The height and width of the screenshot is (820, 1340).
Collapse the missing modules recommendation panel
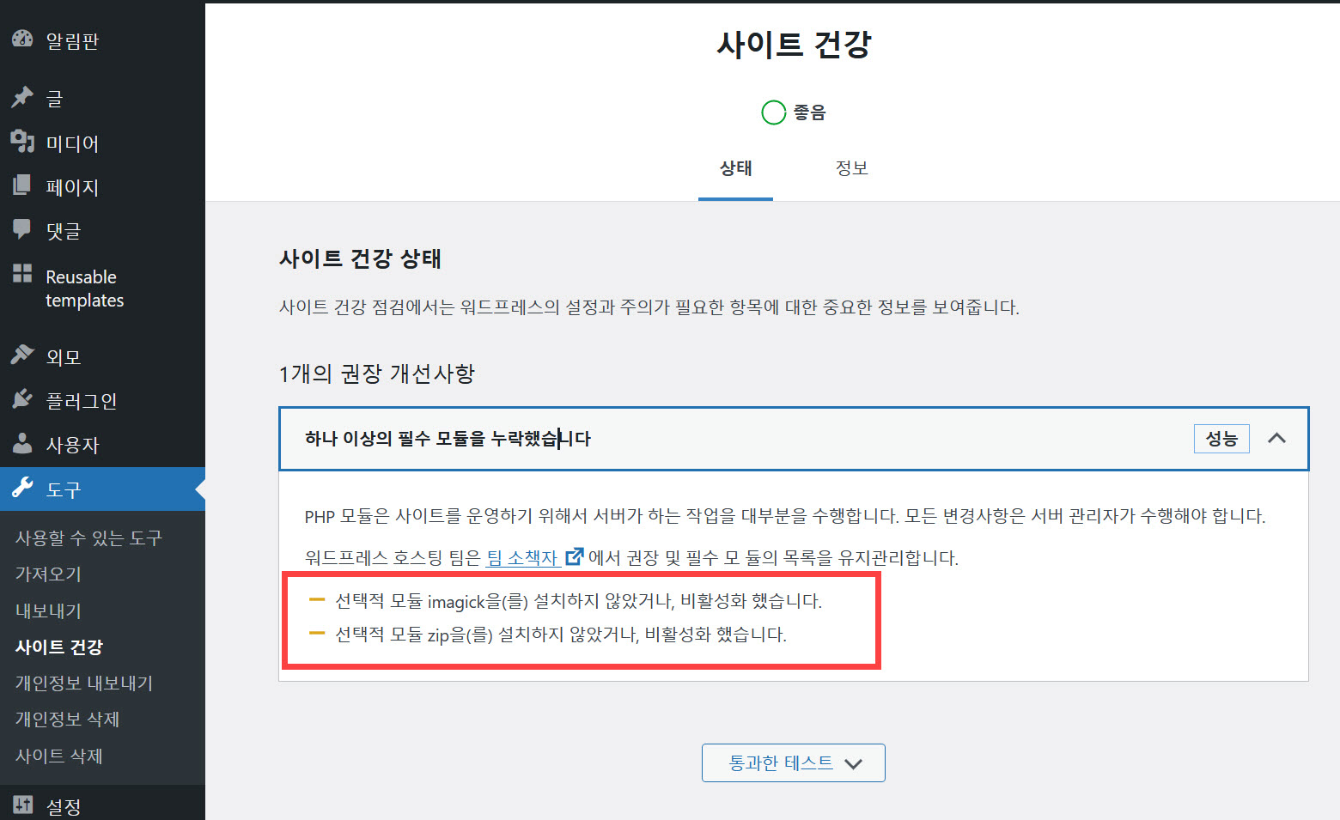click(x=1277, y=438)
